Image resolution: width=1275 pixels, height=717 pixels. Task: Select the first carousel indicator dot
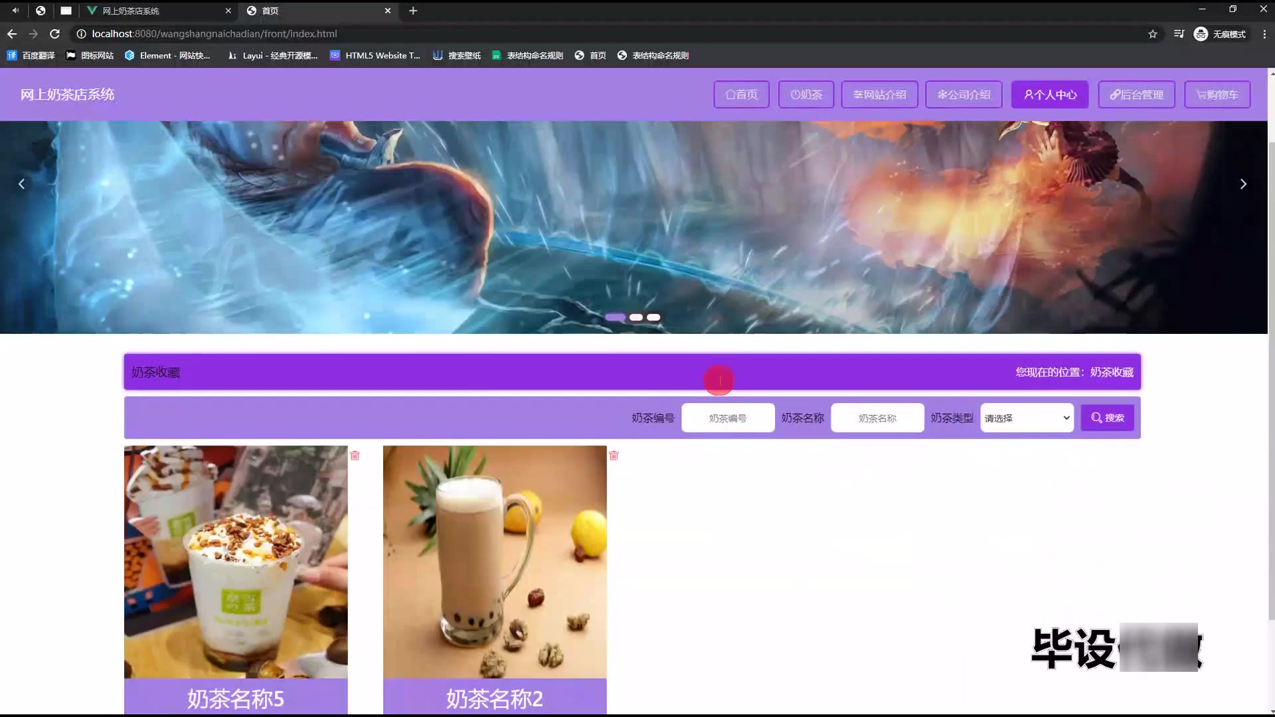615,317
